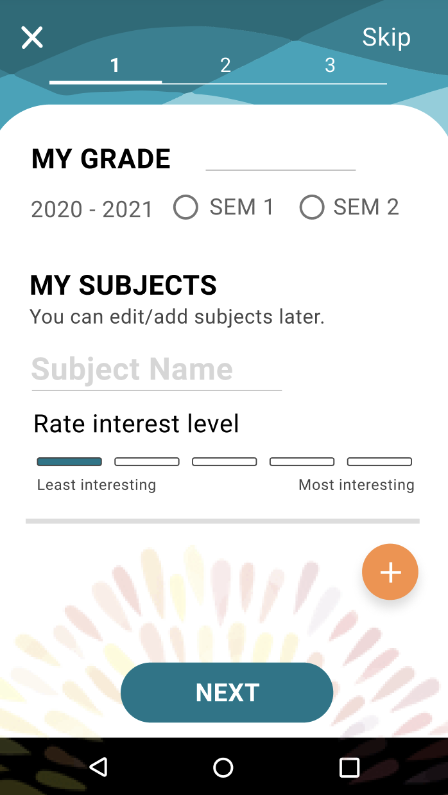This screenshot has height=795, width=448.
Task: Tap the Android back navigation icon
Action: pos(98,767)
